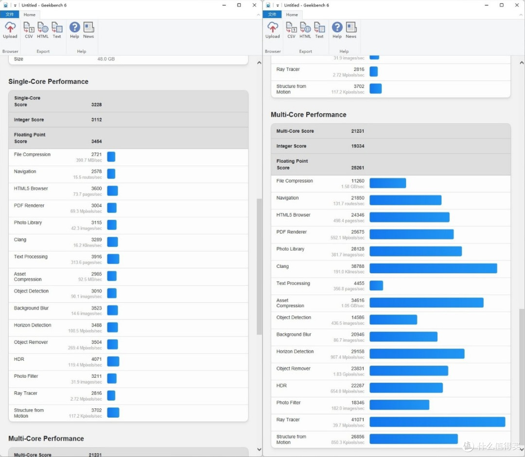Screen dimensions: 525x457
Task: Open 文件 menu in left window
Action: click(x=9, y=15)
